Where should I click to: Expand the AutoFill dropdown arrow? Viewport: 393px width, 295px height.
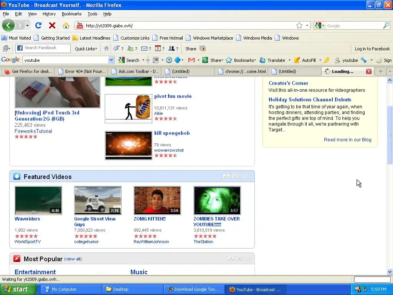point(320,60)
